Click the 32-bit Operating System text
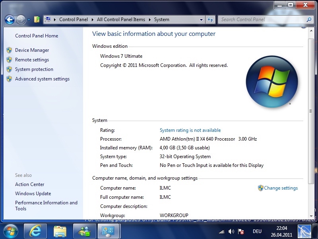 click(x=185, y=157)
